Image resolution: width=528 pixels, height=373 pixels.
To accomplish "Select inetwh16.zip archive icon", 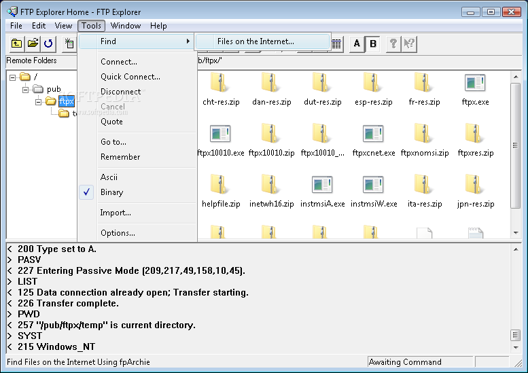I will (x=271, y=185).
